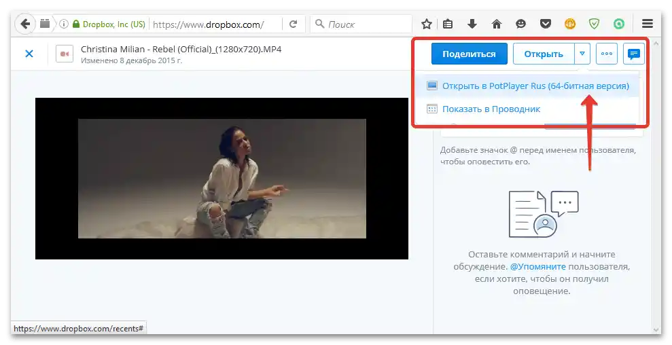Open the downloads arrow icon

click(472, 24)
